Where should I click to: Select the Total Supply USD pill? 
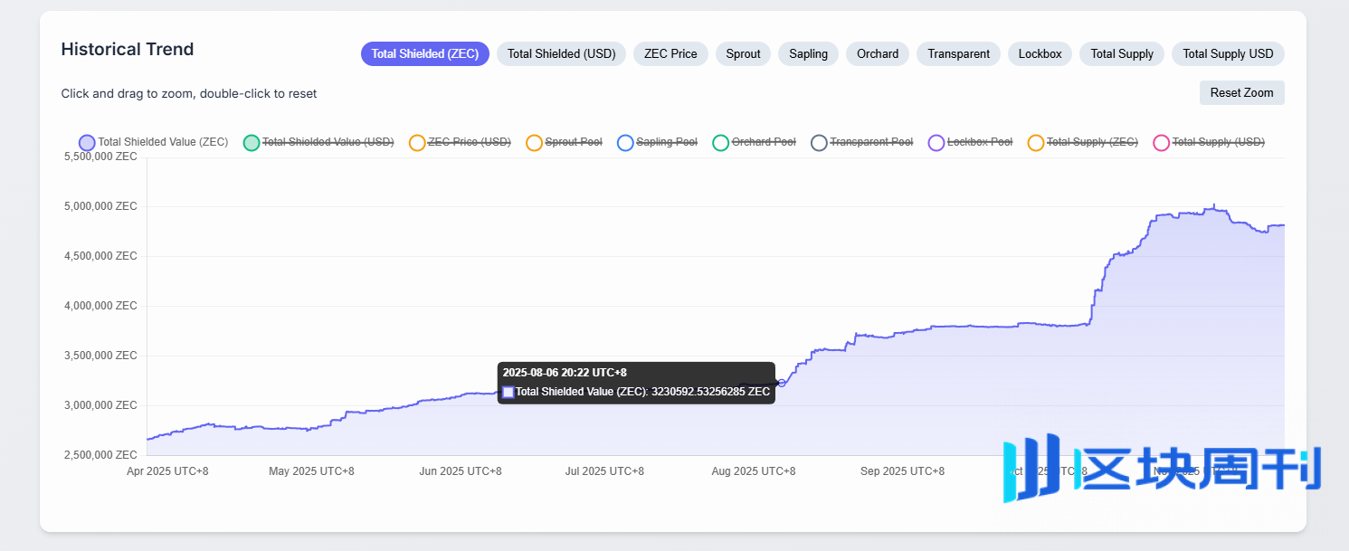[x=1228, y=53]
